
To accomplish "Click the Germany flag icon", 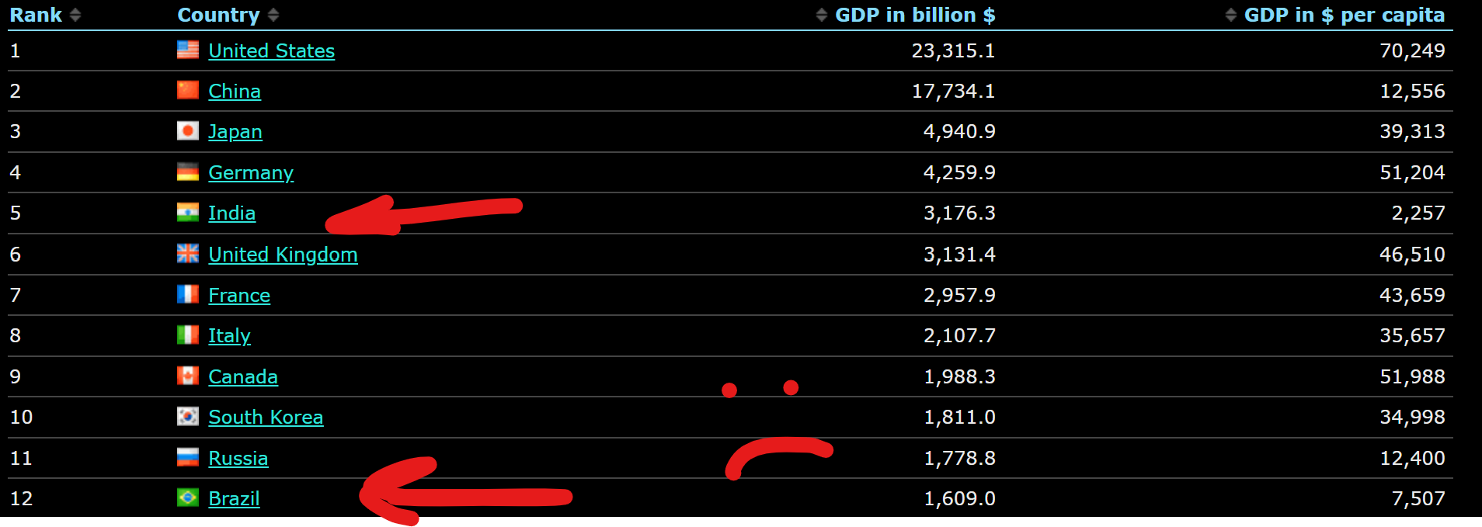I will click(187, 172).
